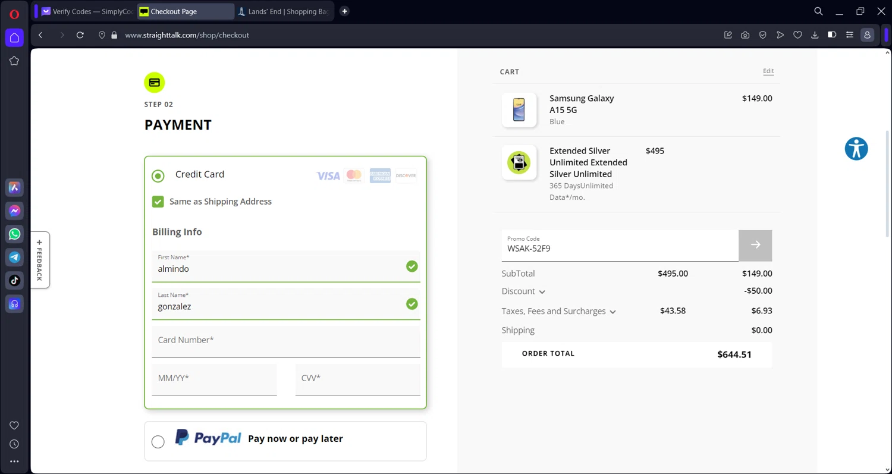
Task: Open TikTok in the sidebar
Action: [14, 280]
